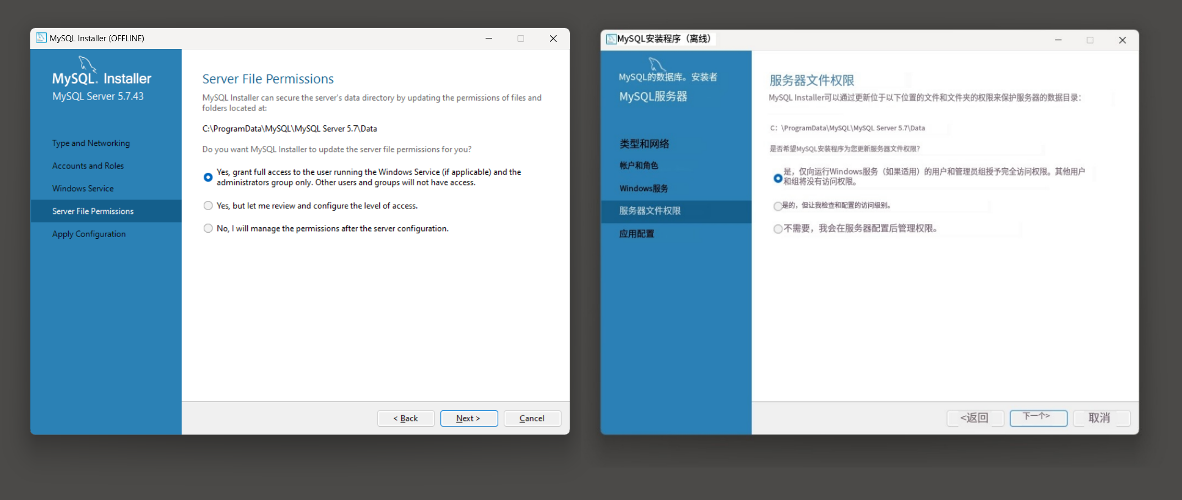Click 'Do you want MySQL Installer to update' question text
Screen dimensions: 1182x500
(337, 150)
